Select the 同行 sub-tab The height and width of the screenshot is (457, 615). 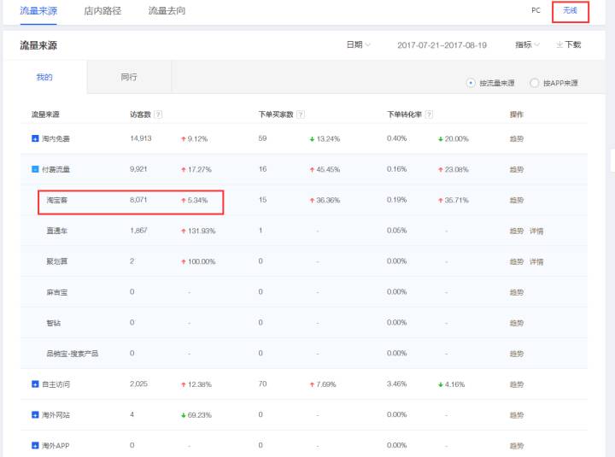[x=129, y=77]
